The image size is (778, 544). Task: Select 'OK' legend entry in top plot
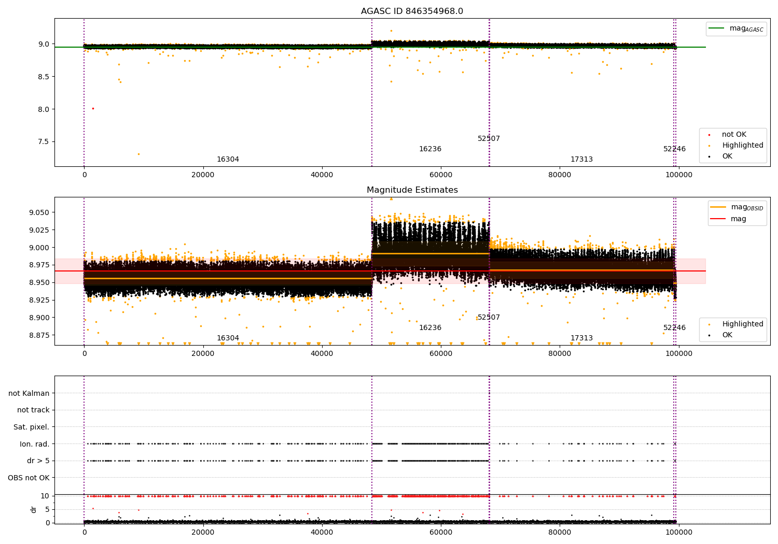point(727,156)
